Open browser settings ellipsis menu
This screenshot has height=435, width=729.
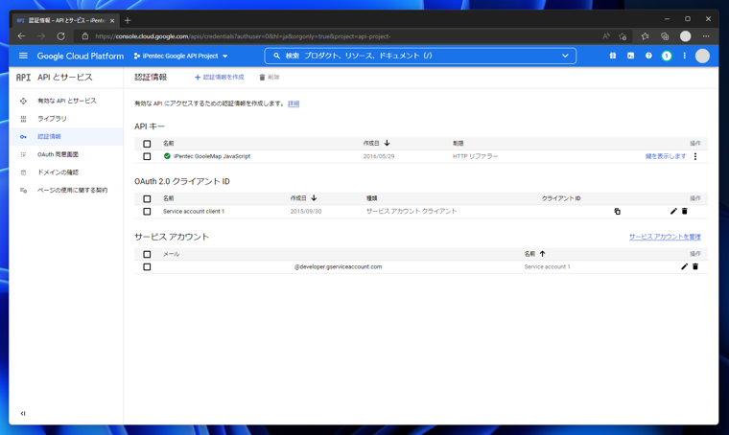706,36
